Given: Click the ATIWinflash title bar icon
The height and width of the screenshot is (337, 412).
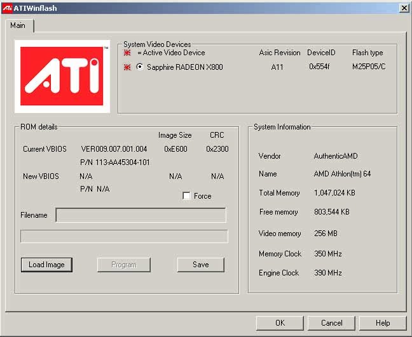Looking at the screenshot, I should [x=7, y=8].
